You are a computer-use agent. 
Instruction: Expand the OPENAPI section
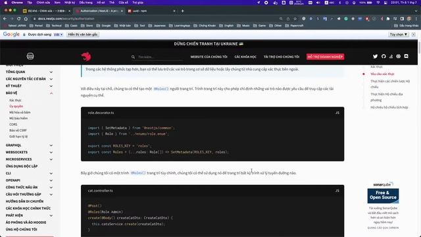click(51, 180)
